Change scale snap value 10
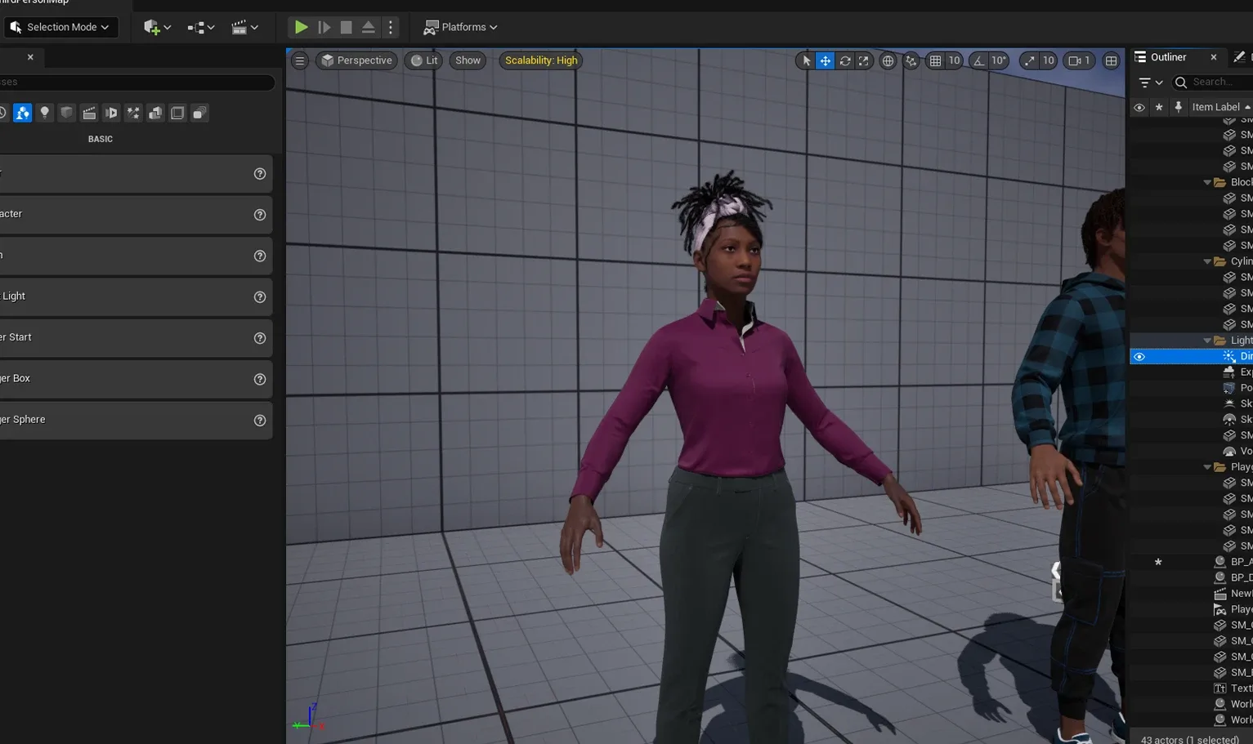The image size is (1253, 744). coord(1048,60)
